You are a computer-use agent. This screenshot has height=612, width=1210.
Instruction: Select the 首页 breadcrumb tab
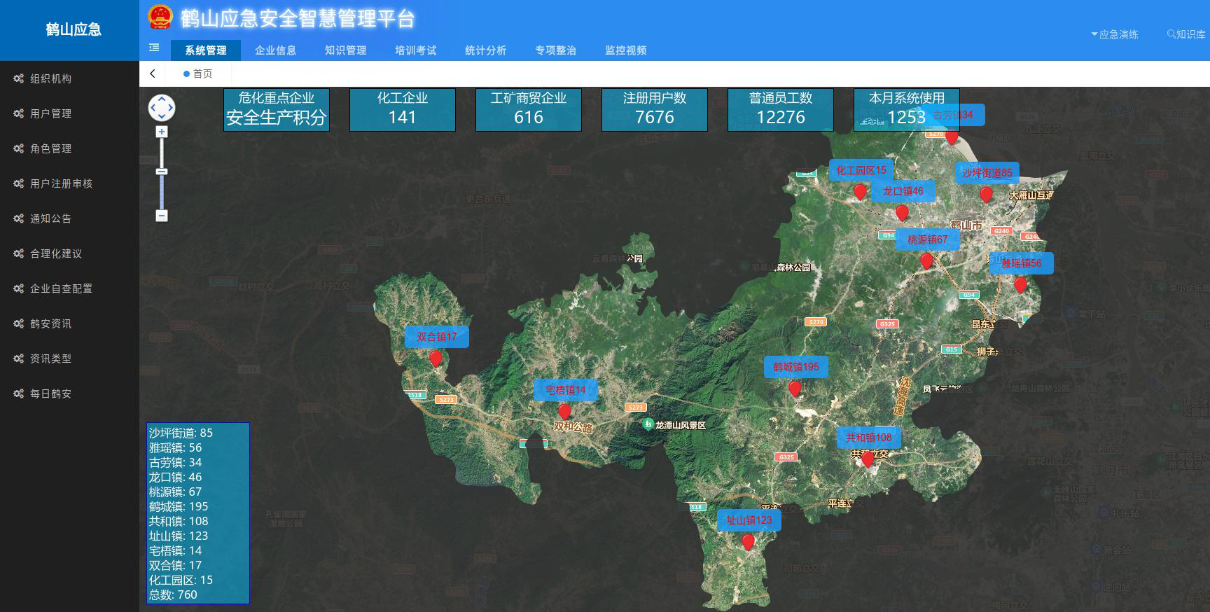(x=198, y=74)
